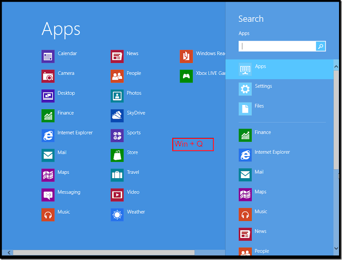This screenshot has width=342, height=260.
Task: Launch Internet Explorer from the Apps list
Action: [x=48, y=136]
